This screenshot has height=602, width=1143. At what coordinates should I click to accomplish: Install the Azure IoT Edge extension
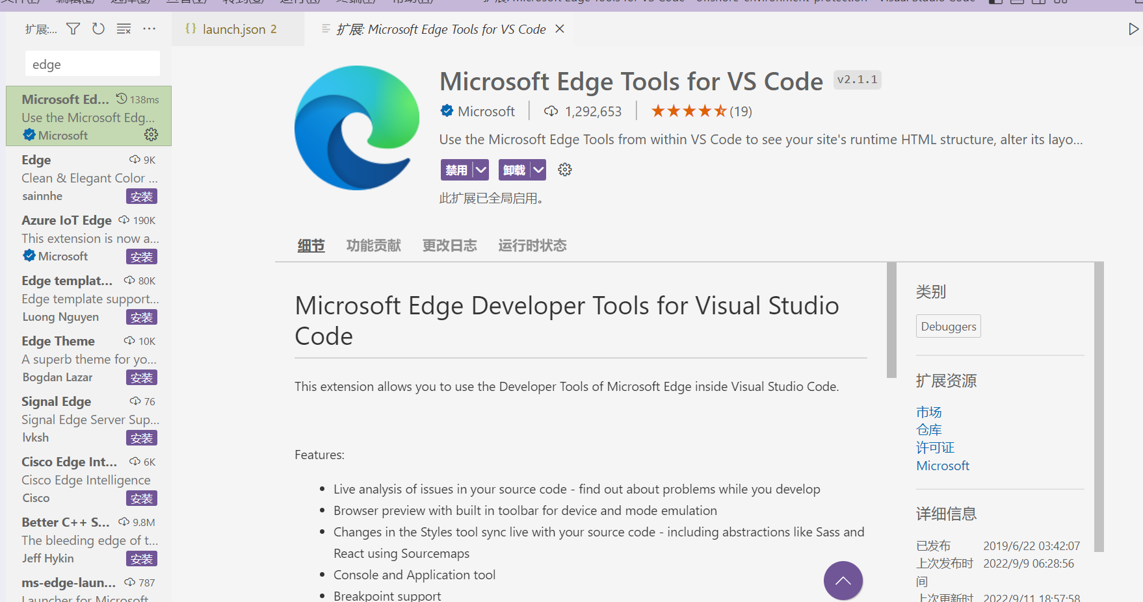click(142, 257)
